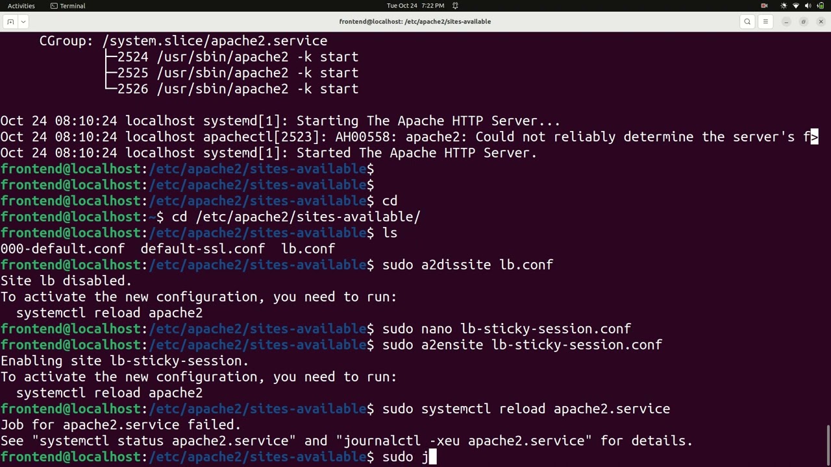Open the terminal hamburger menu
This screenshot has height=467, width=831.
point(765,21)
